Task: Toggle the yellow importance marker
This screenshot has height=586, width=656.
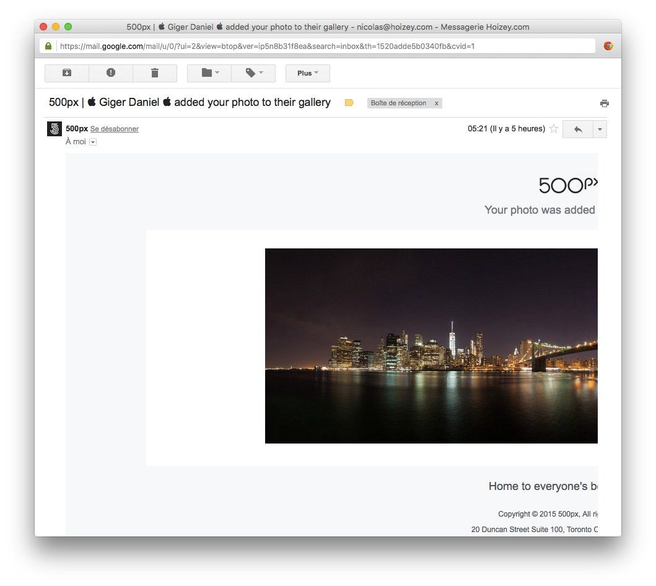Action: [x=349, y=103]
